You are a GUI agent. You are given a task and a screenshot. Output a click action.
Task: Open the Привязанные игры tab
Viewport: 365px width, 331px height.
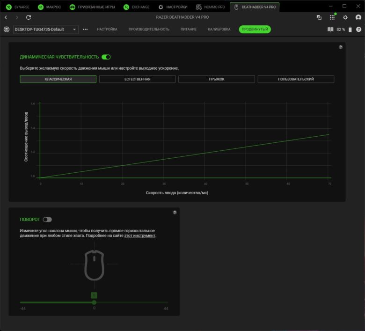(x=92, y=7)
